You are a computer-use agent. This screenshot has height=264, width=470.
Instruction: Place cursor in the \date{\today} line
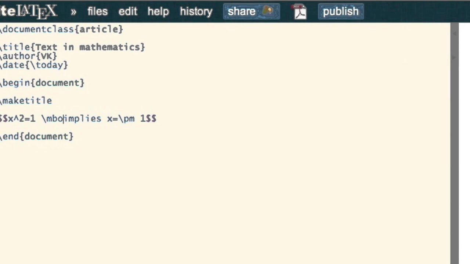(35, 65)
